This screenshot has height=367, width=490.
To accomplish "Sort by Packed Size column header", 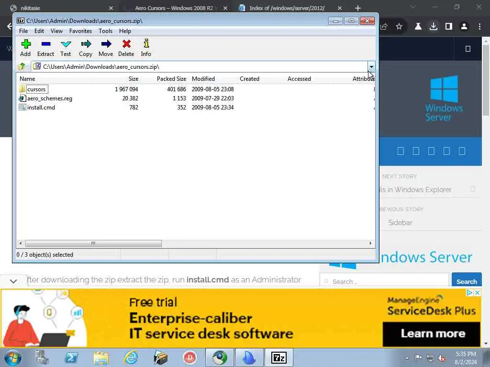I will 165,79.
